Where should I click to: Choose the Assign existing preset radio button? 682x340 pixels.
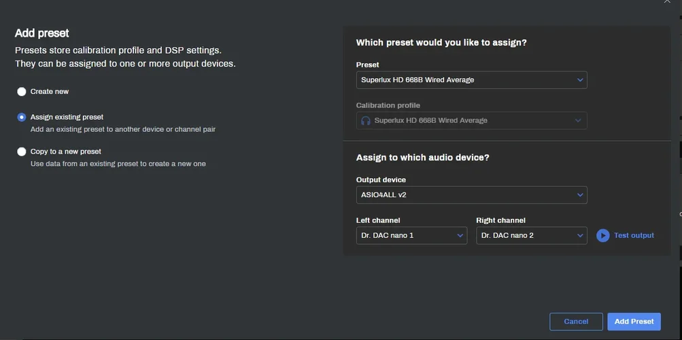(x=22, y=117)
